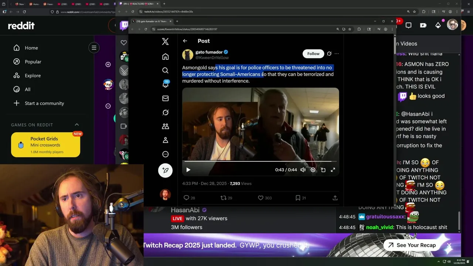The image size is (473, 266).
Task: Select the New Tab Firefox tab
Action: click(x=19, y=4)
